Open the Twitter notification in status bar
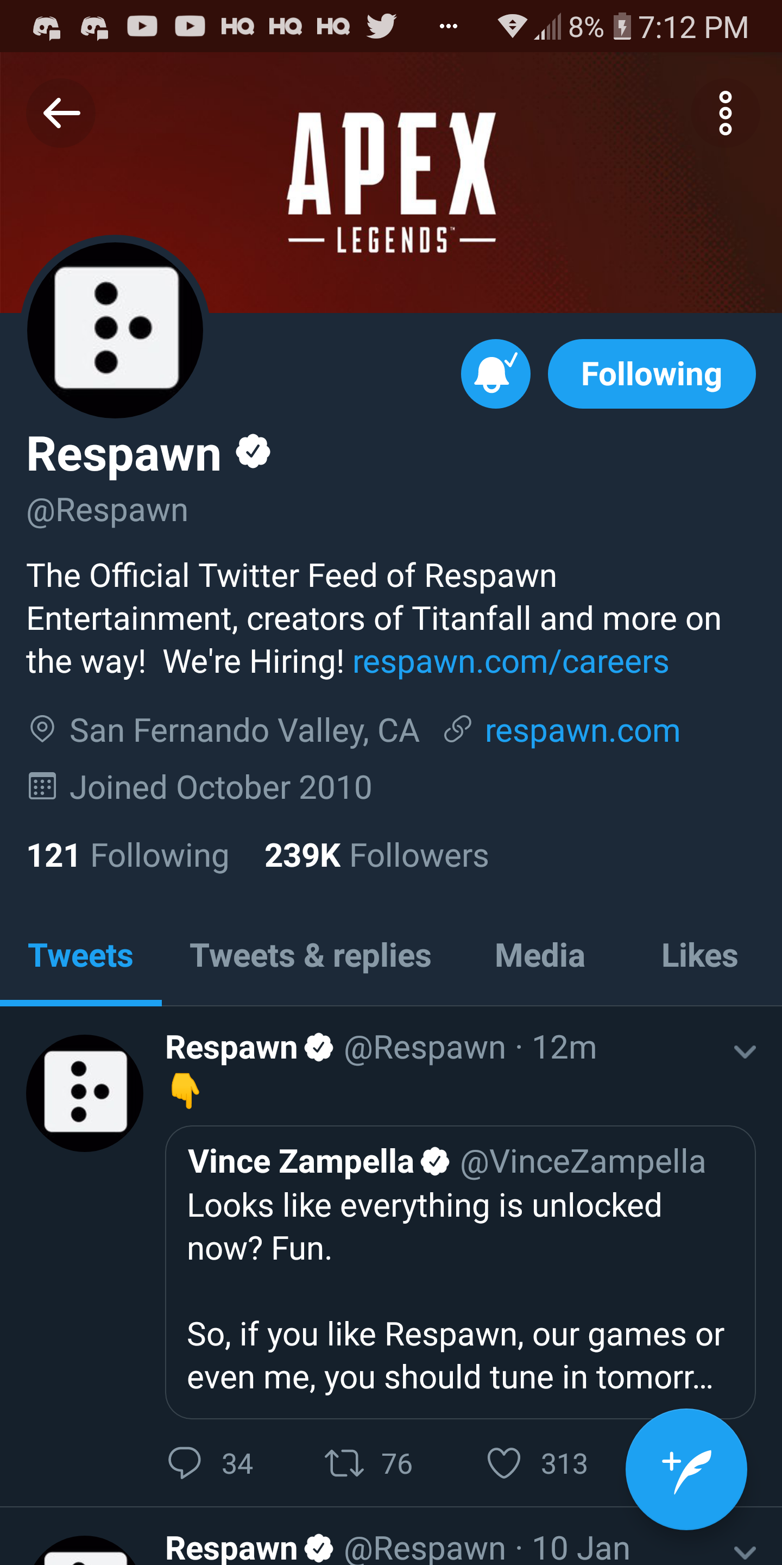Image resolution: width=782 pixels, height=1565 pixels. click(x=380, y=26)
